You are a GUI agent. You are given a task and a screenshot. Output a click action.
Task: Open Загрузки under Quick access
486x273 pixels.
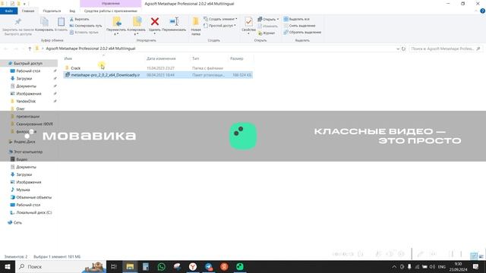tap(24, 79)
